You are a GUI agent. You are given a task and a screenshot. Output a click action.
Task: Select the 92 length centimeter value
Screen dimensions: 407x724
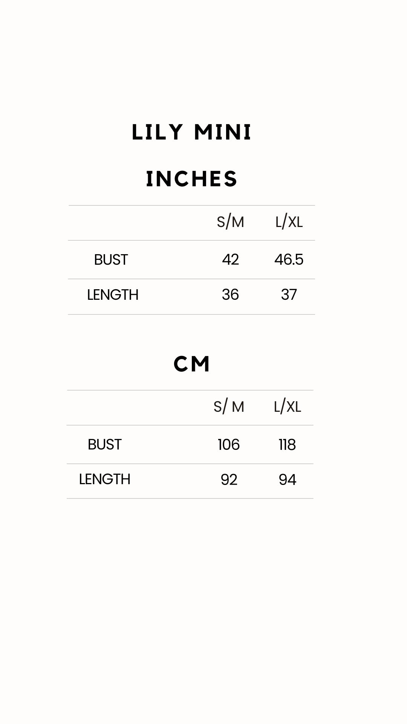click(229, 480)
